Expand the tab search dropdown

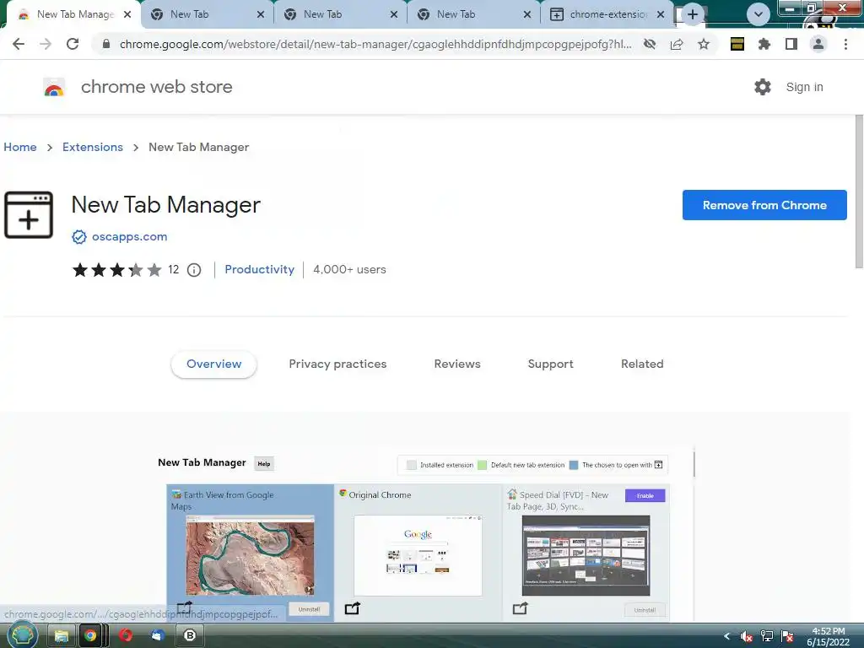[x=759, y=14]
